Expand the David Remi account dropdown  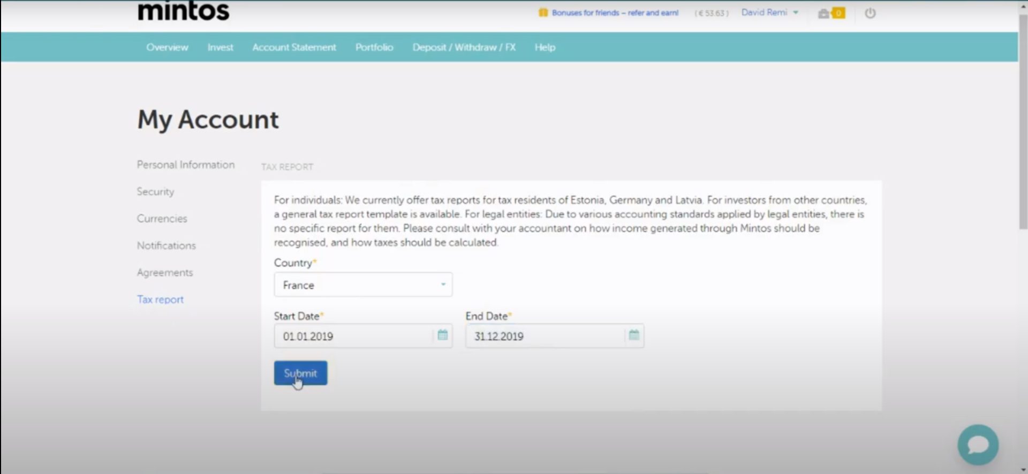(x=769, y=12)
